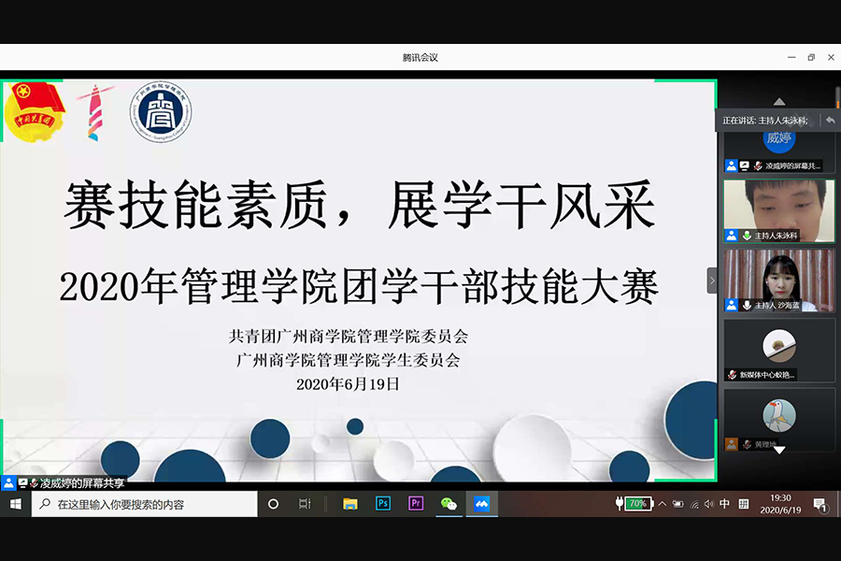Switch to the Tencent Meeting taskbar icon

coord(481,503)
